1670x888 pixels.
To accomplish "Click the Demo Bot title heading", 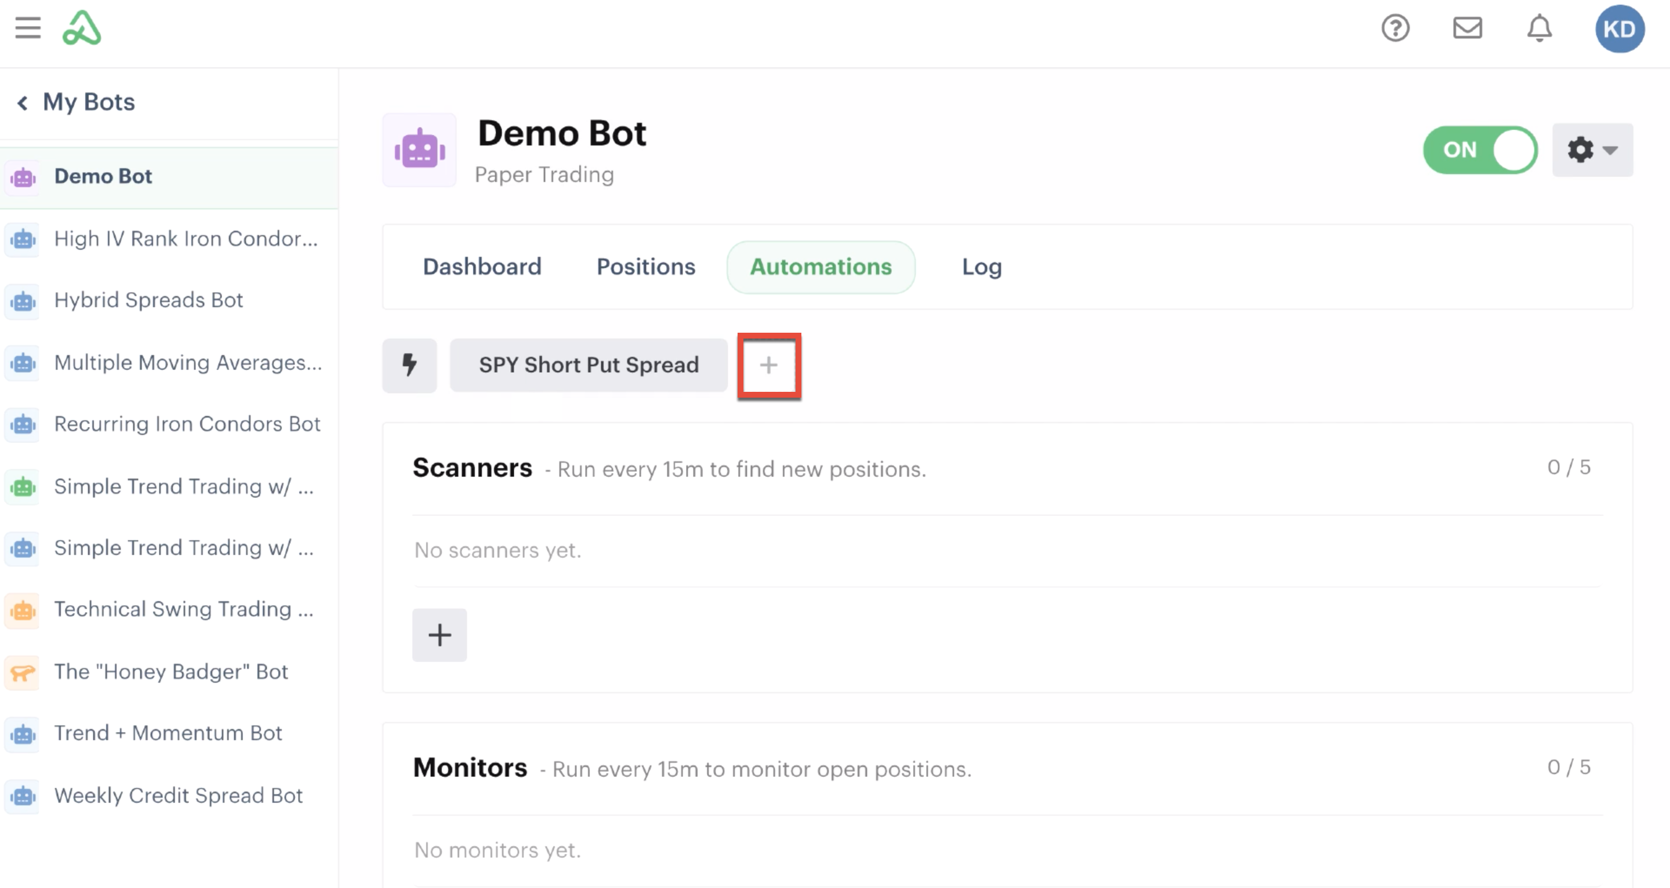I will coord(561,133).
